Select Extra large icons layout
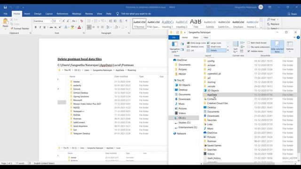The height and width of the screenshot is (169, 301). (197, 43)
